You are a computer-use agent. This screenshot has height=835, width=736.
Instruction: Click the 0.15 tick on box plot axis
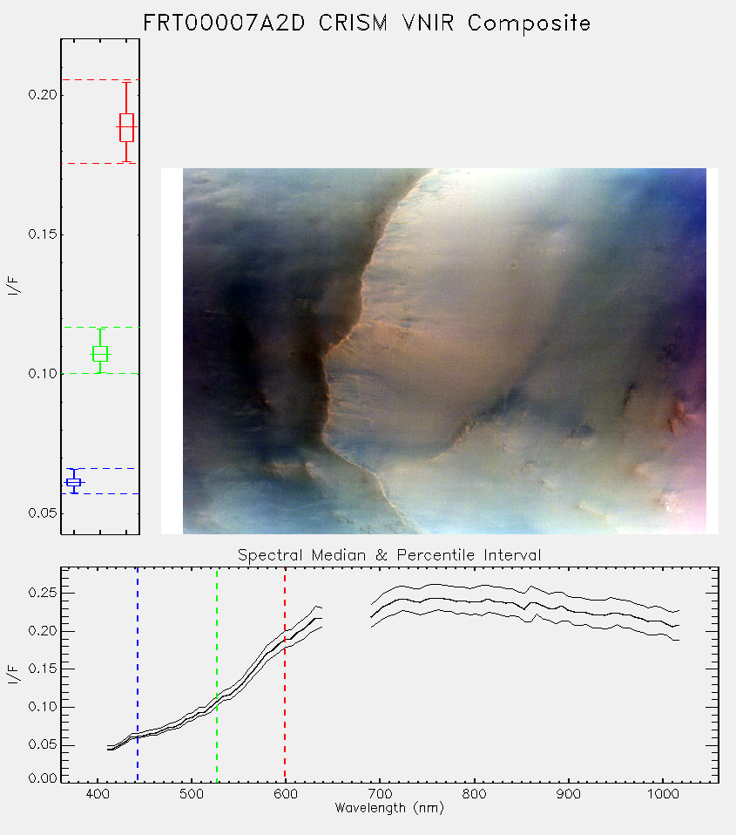click(42, 234)
